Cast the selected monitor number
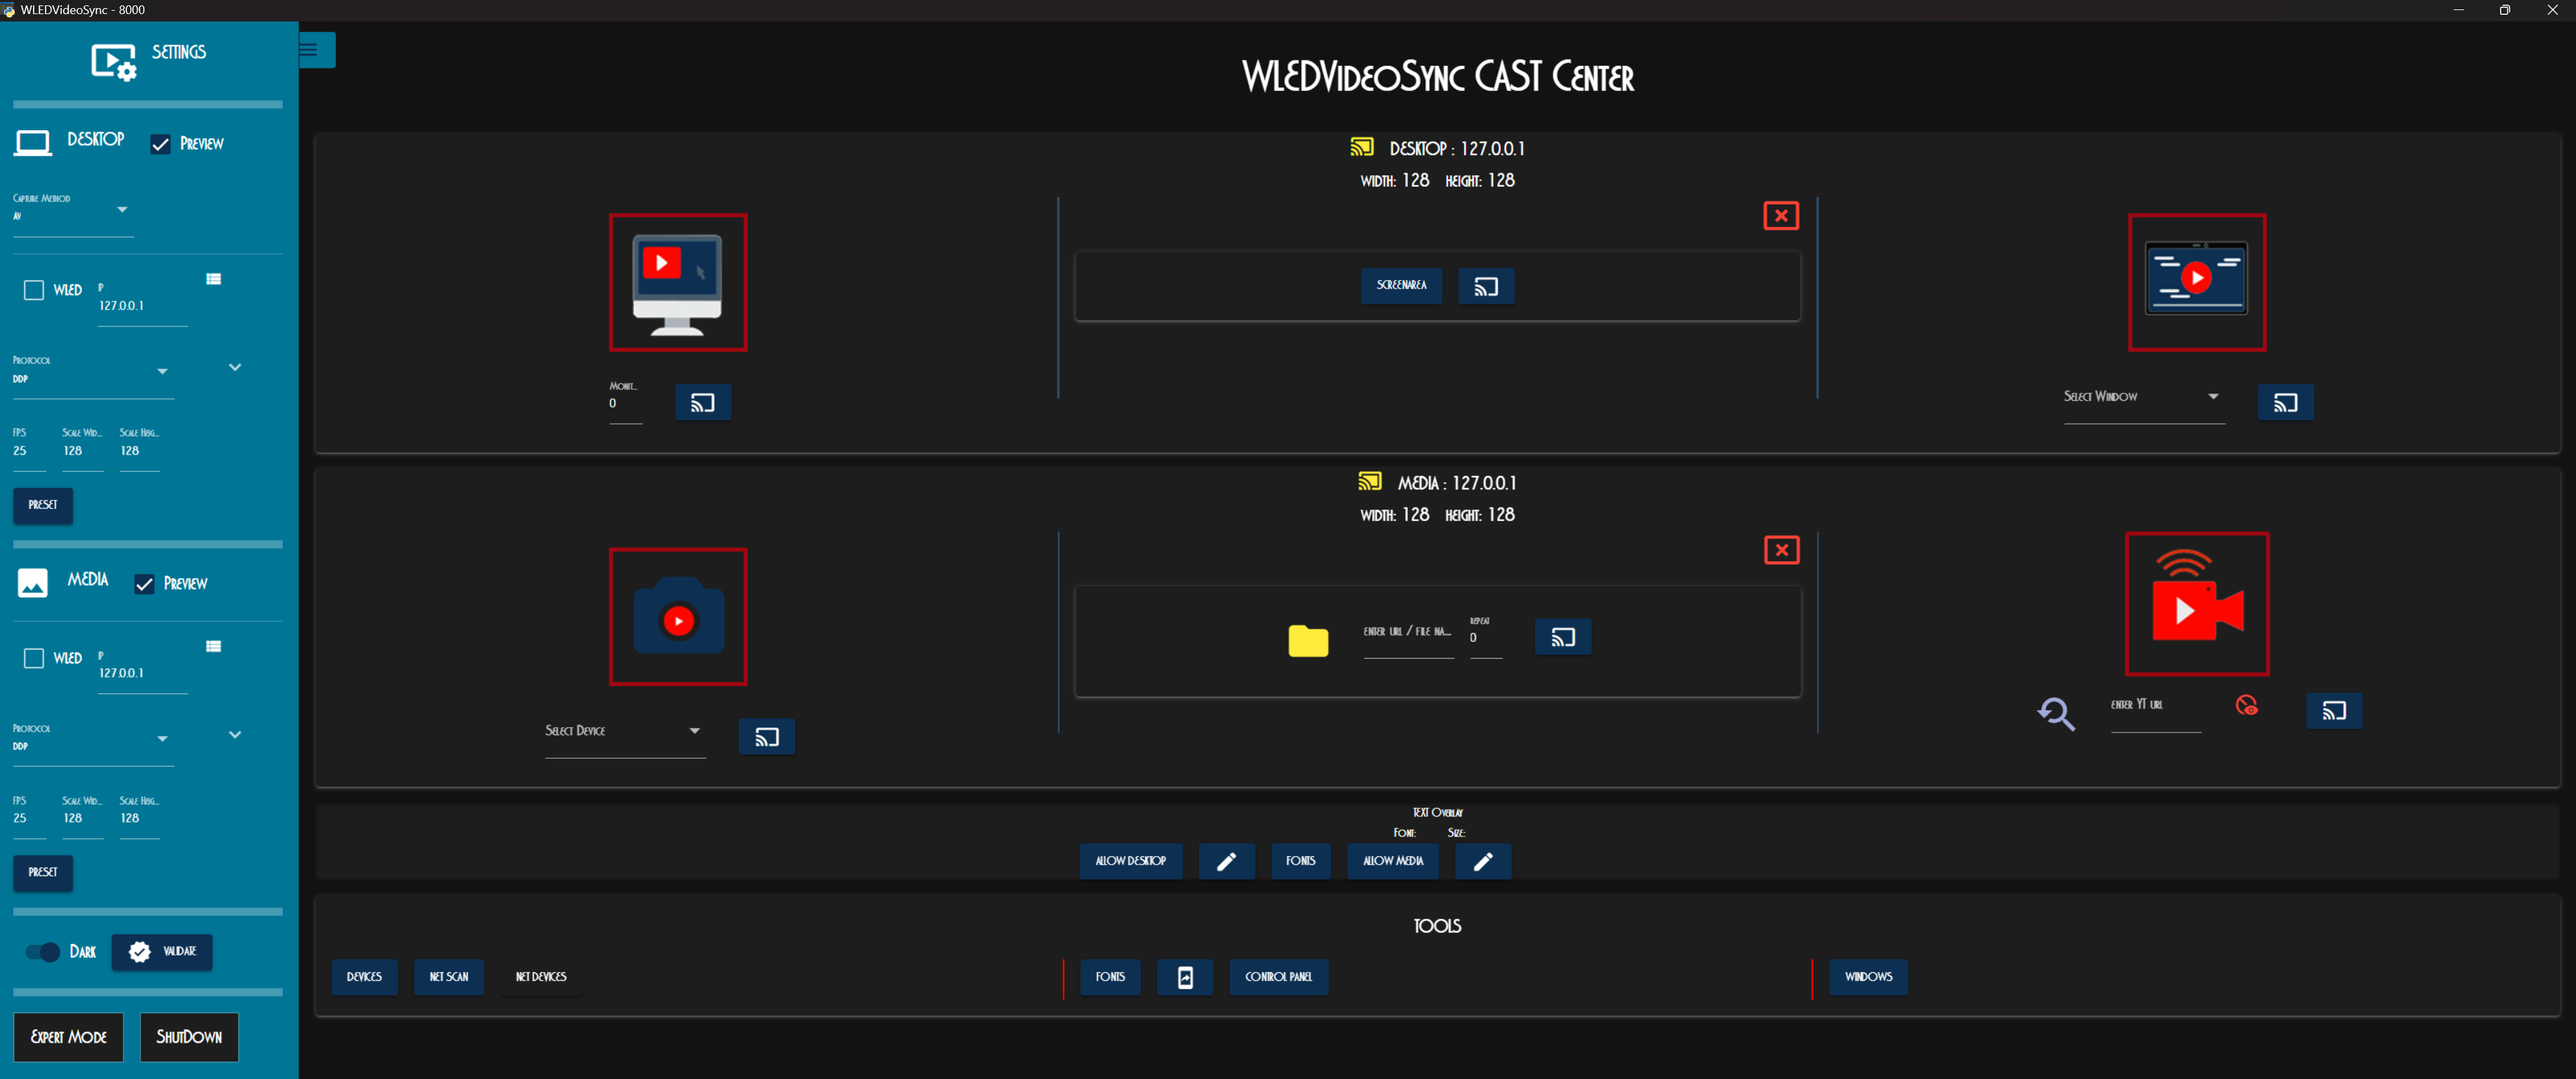 coord(703,403)
